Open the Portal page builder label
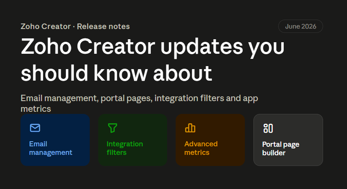The image size is (347, 189). pyautogui.click(x=281, y=148)
